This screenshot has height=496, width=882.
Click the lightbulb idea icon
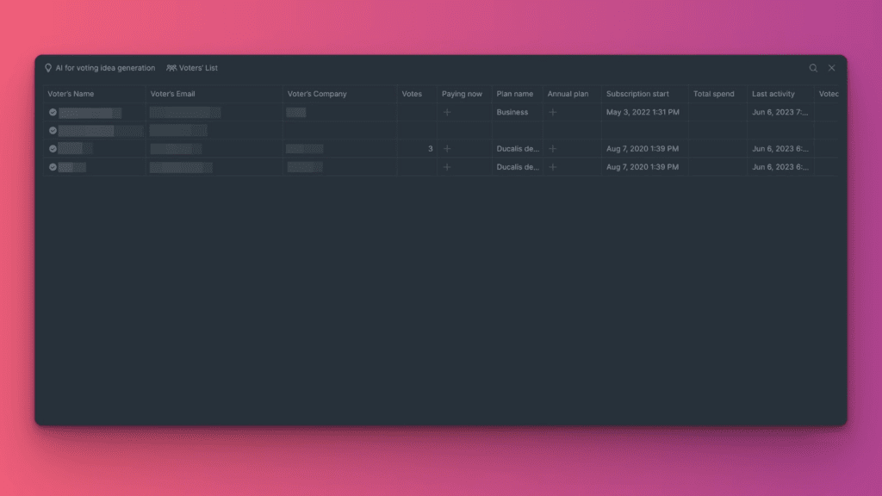click(x=48, y=68)
